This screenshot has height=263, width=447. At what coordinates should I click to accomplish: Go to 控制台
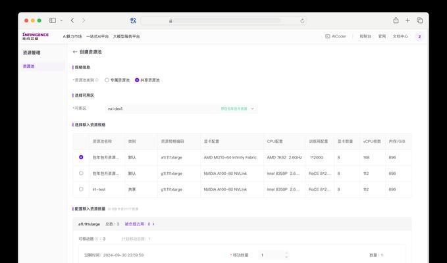pyautogui.click(x=365, y=36)
